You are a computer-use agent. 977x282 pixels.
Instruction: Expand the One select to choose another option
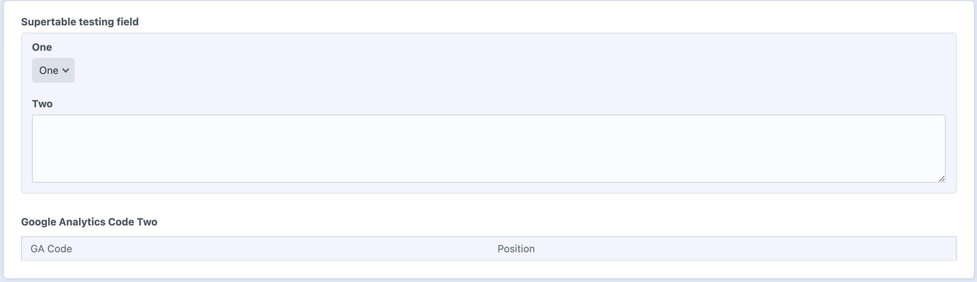[x=53, y=70]
